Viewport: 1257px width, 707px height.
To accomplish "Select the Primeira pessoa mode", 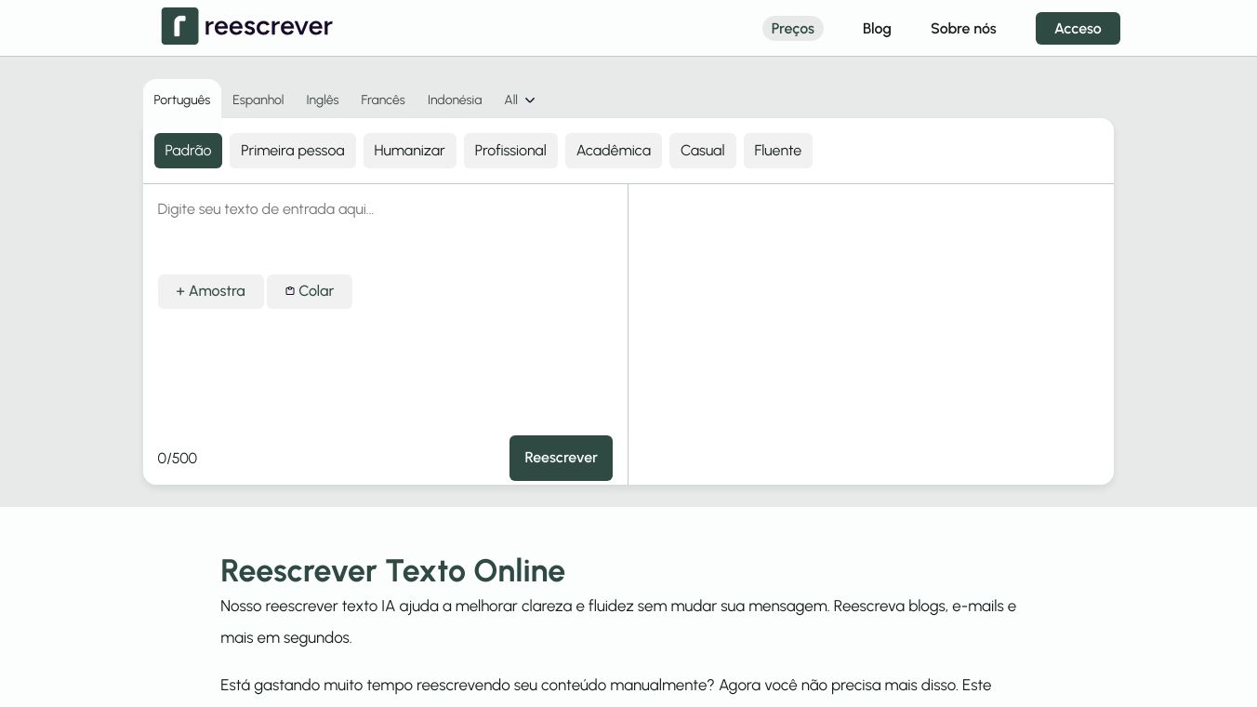I will tap(293, 151).
